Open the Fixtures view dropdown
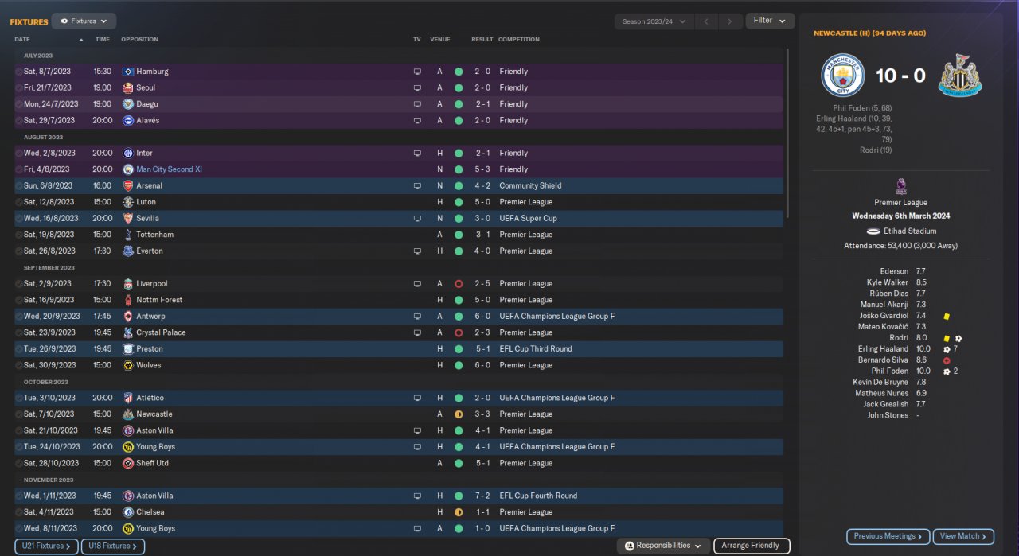 (84, 21)
